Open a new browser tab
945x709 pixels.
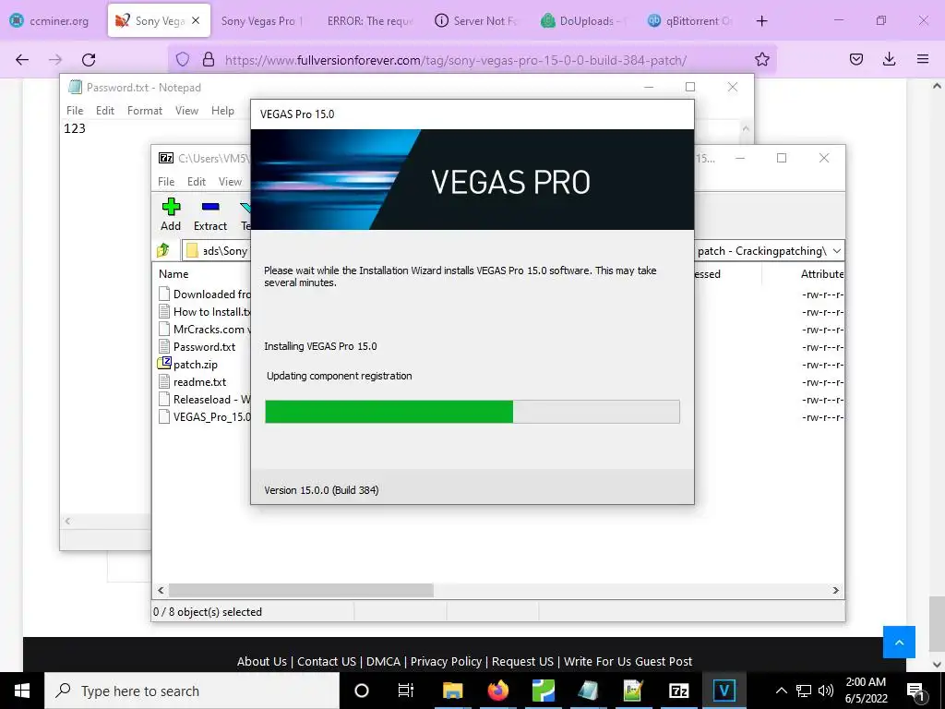pyautogui.click(x=761, y=21)
